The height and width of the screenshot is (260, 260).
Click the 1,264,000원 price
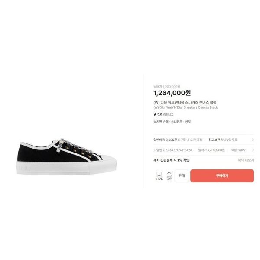coord(172,93)
